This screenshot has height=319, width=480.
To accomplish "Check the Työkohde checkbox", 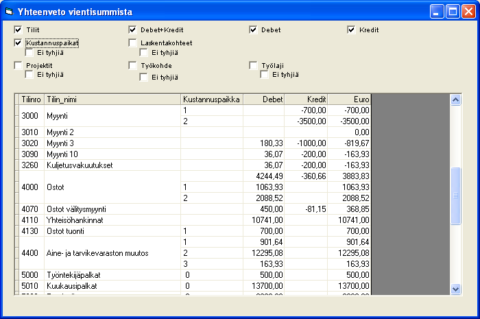I will tap(132, 65).
